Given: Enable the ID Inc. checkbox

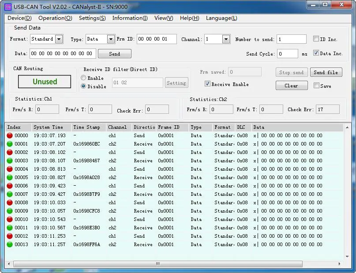Looking at the screenshot, I should click(316, 39).
